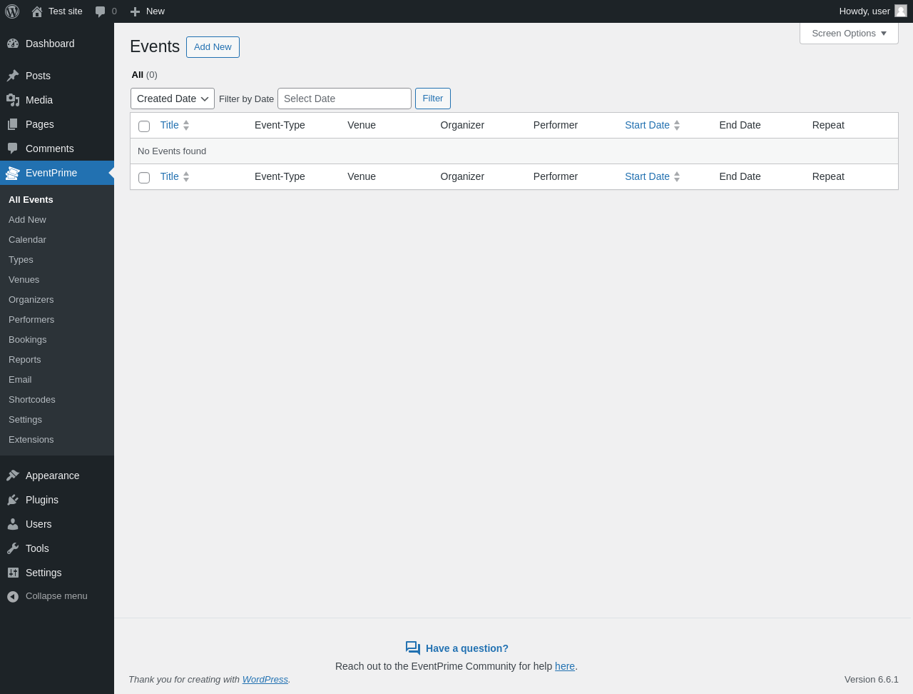
Task: Follow the 'here' community help link
Action: click(565, 666)
